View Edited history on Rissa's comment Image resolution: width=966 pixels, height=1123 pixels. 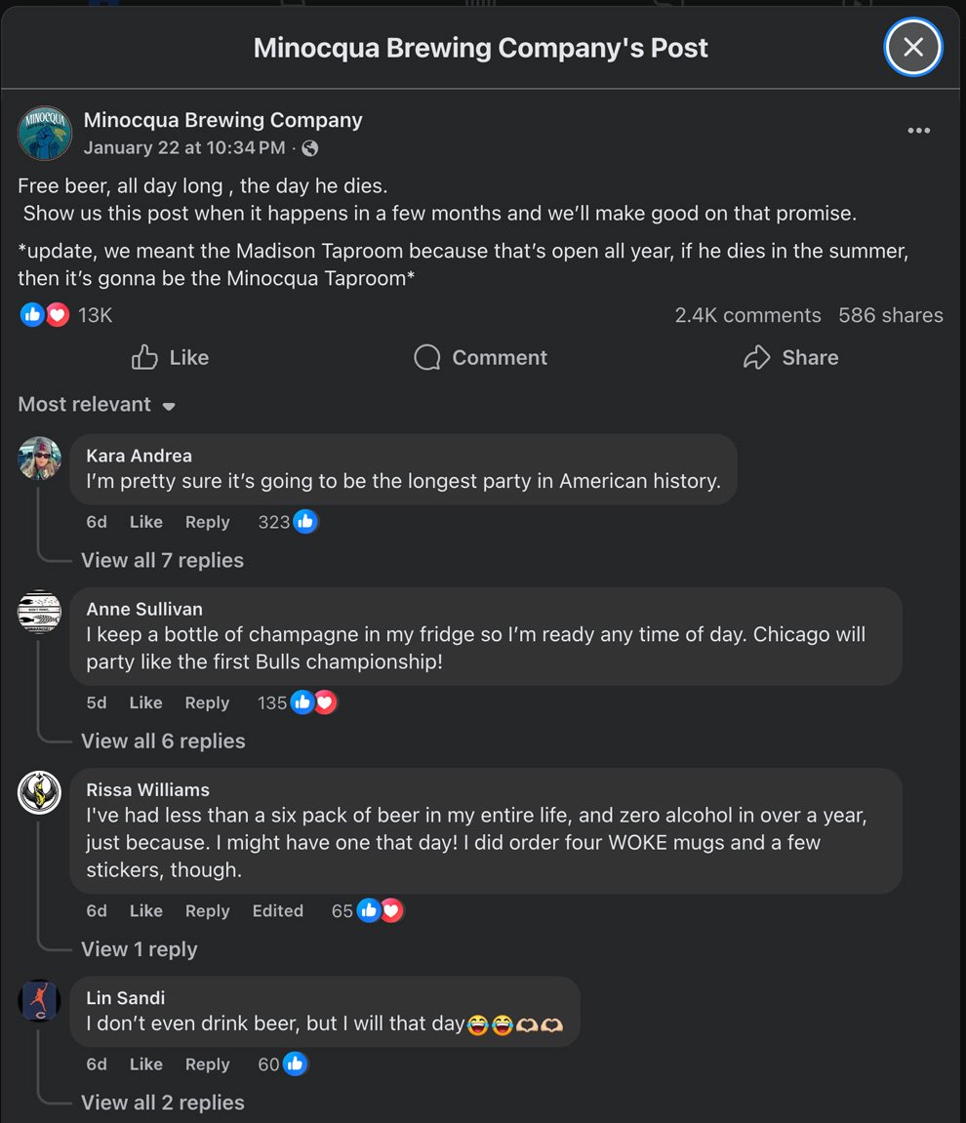(277, 910)
